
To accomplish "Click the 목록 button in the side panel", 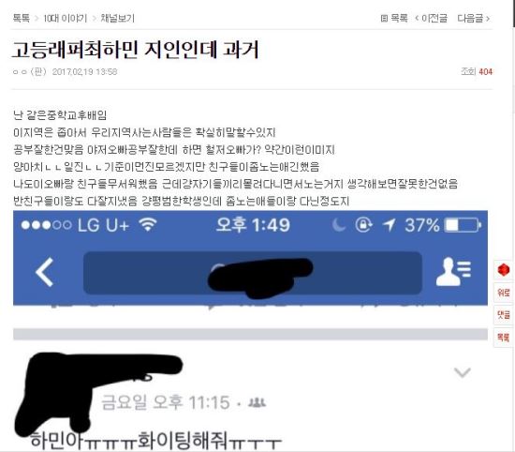I will (x=504, y=338).
